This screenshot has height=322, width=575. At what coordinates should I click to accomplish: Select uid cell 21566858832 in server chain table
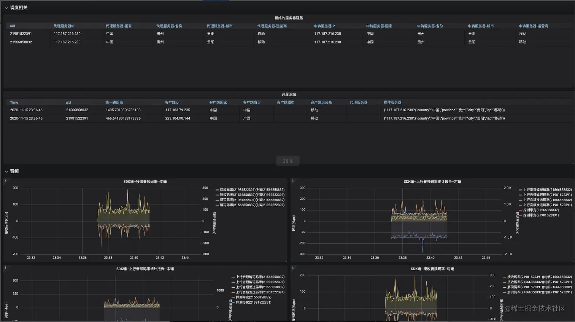[21, 42]
